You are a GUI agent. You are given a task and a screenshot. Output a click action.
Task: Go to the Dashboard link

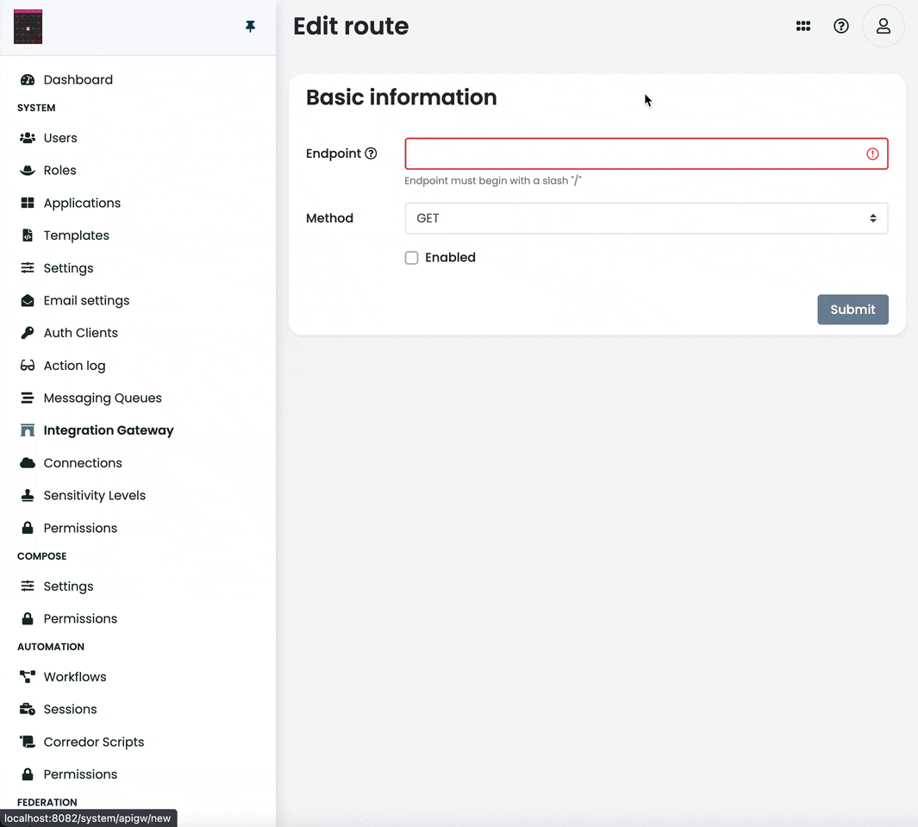coord(78,79)
